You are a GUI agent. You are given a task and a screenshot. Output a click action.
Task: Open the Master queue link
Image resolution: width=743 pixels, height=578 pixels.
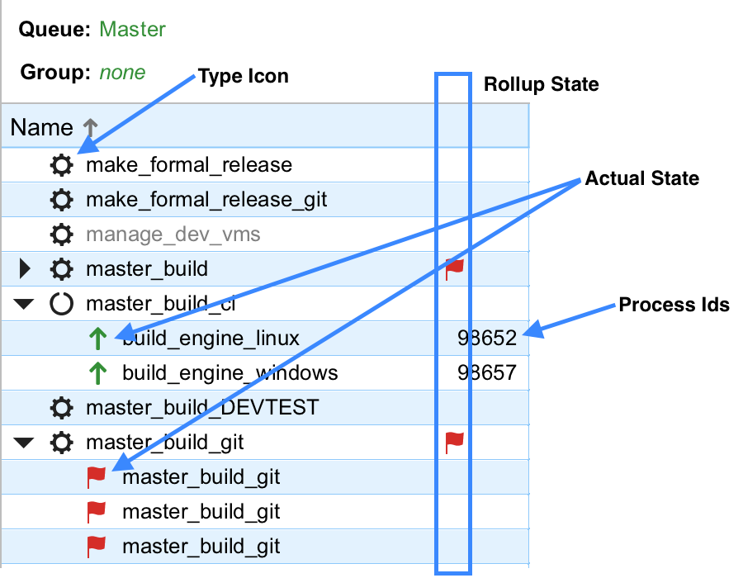[x=132, y=30]
